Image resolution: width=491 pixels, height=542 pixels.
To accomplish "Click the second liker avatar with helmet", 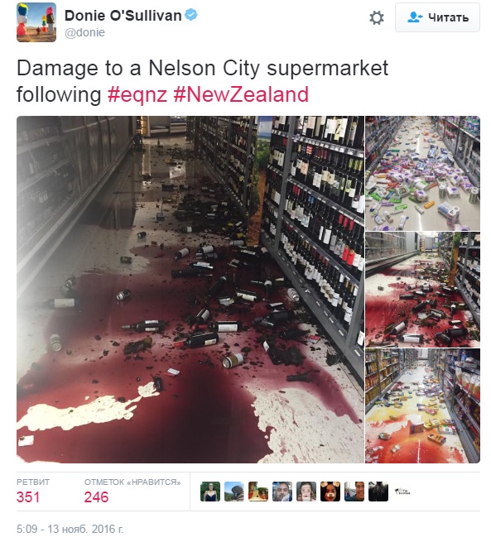I will (234, 492).
